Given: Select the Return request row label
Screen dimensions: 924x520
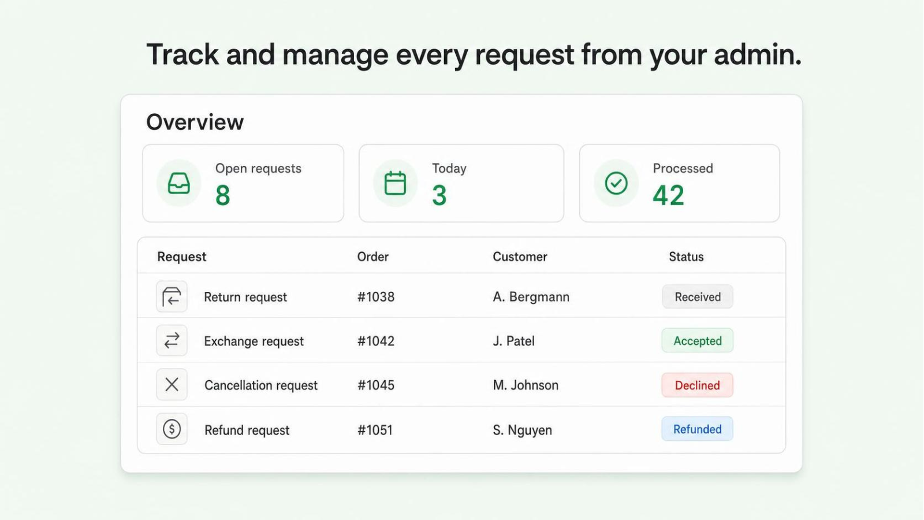Looking at the screenshot, I should [x=245, y=297].
